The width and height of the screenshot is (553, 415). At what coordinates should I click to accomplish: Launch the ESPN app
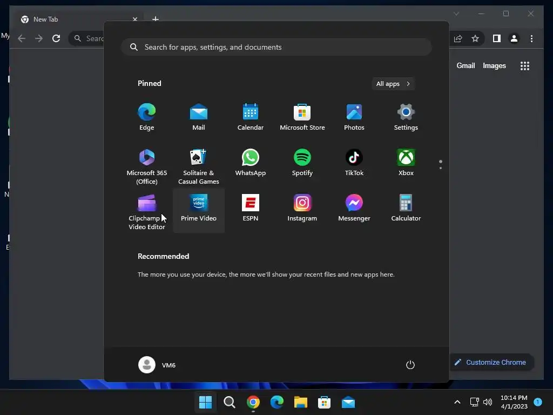pyautogui.click(x=251, y=208)
